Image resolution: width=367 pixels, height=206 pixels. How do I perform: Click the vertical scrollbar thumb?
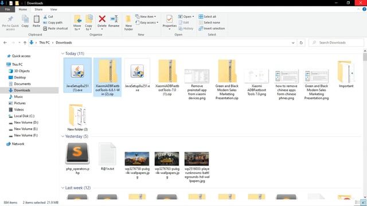pos(365,57)
